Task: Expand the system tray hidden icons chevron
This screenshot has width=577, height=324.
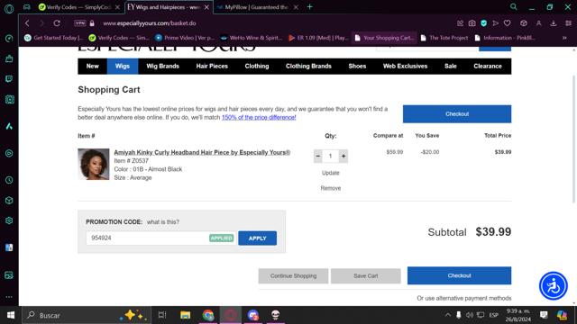Action: [447, 315]
